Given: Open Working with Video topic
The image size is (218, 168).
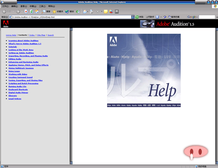Looking at the screenshot, I should click(18, 74).
